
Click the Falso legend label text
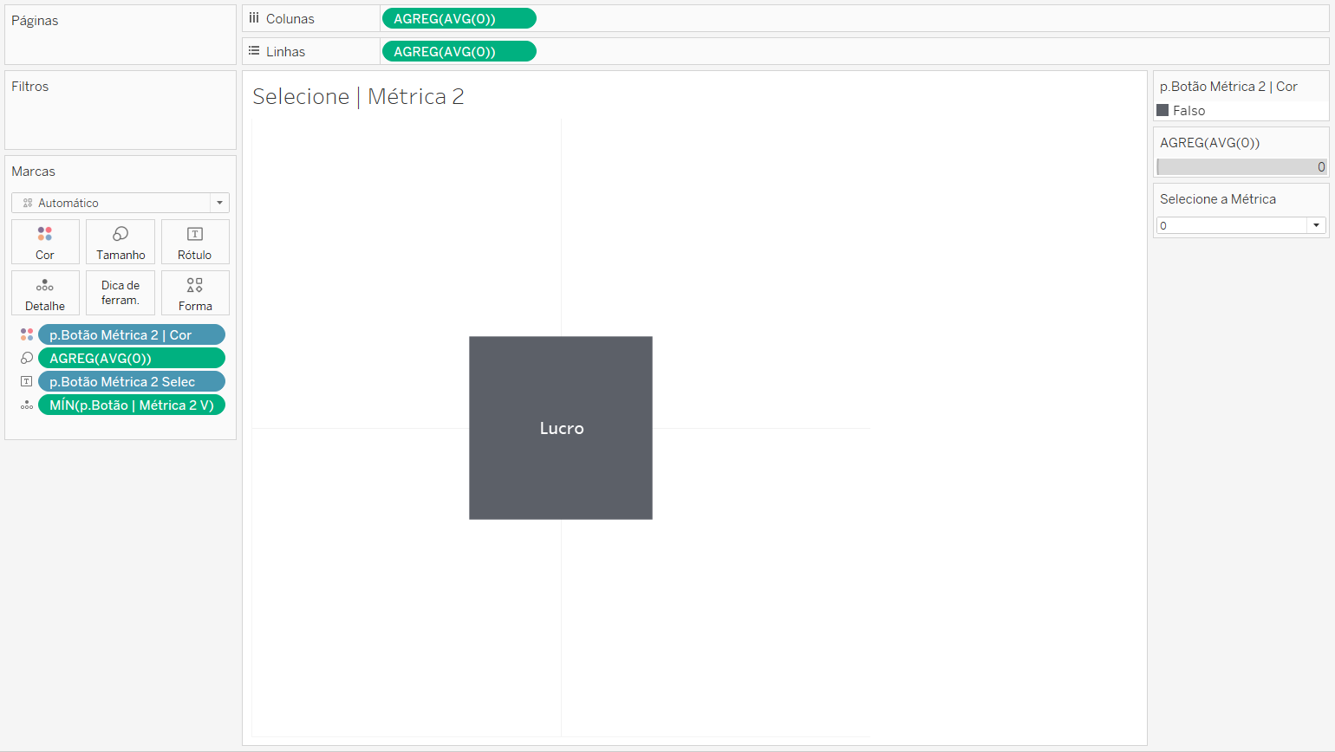pyautogui.click(x=1188, y=111)
